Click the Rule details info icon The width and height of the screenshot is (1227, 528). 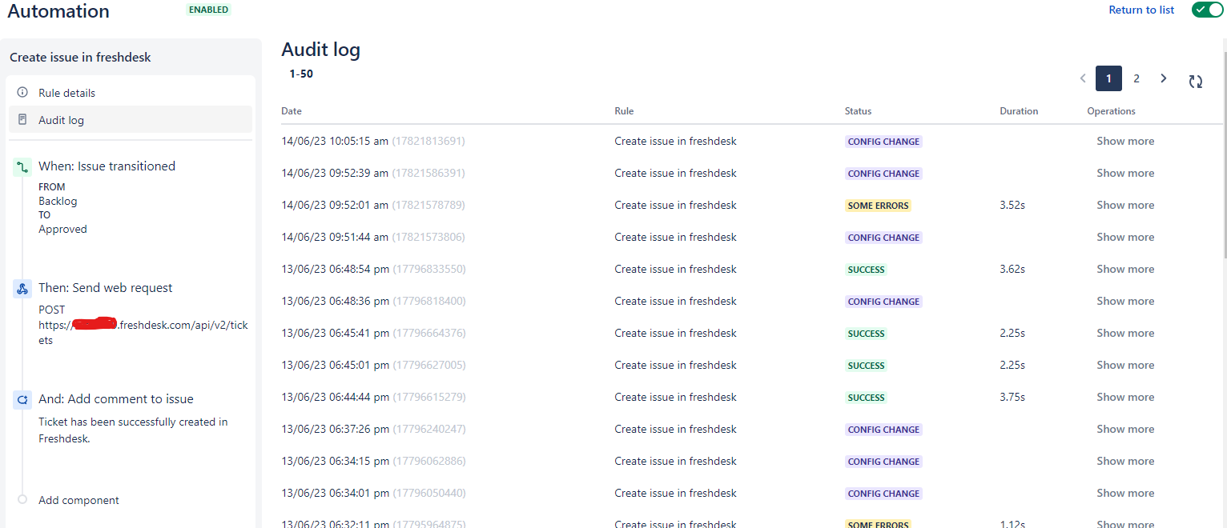(22, 92)
